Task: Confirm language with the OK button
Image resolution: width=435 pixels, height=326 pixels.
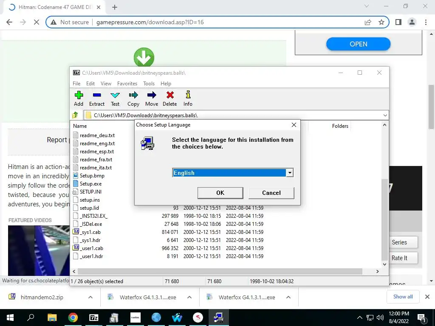Action: 220,193
